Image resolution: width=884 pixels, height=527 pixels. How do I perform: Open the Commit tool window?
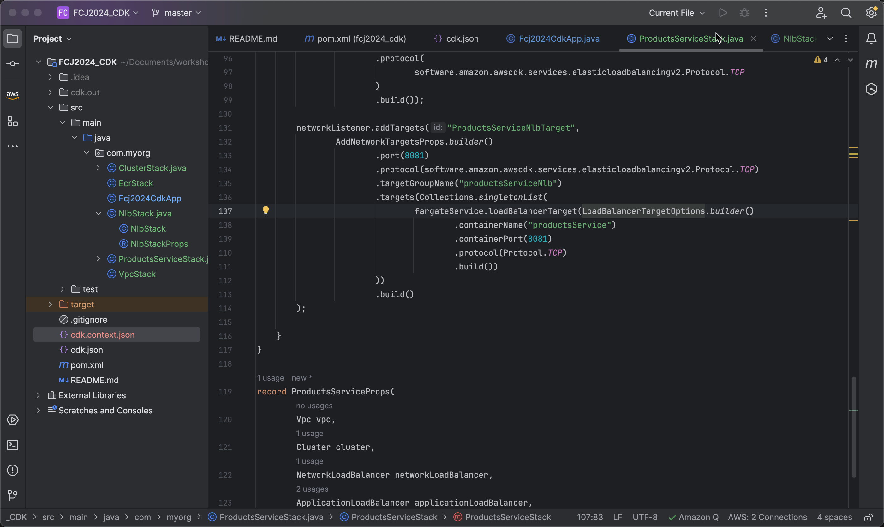point(13,64)
